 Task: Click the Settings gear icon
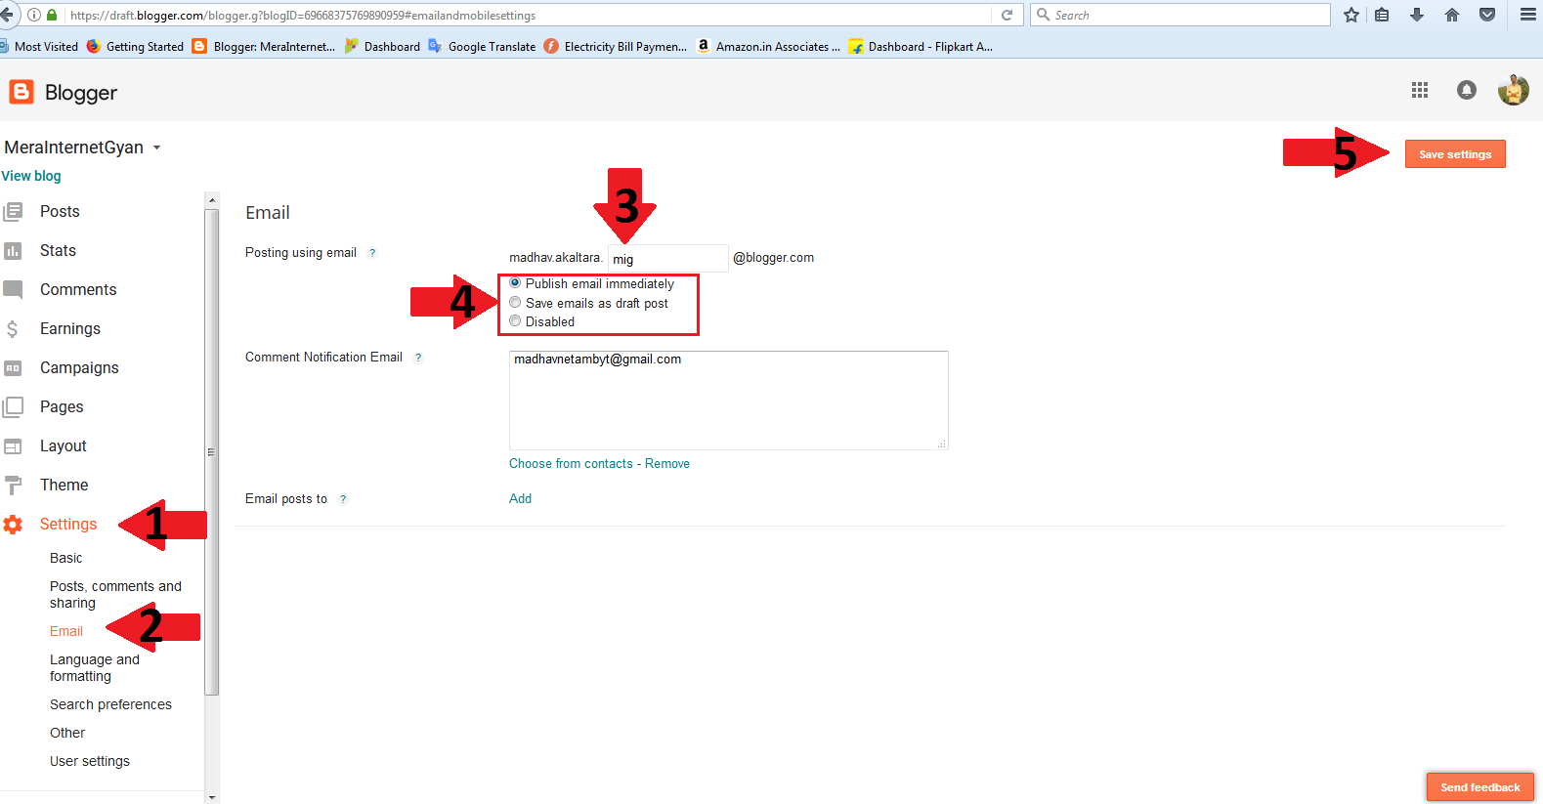tap(13, 524)
